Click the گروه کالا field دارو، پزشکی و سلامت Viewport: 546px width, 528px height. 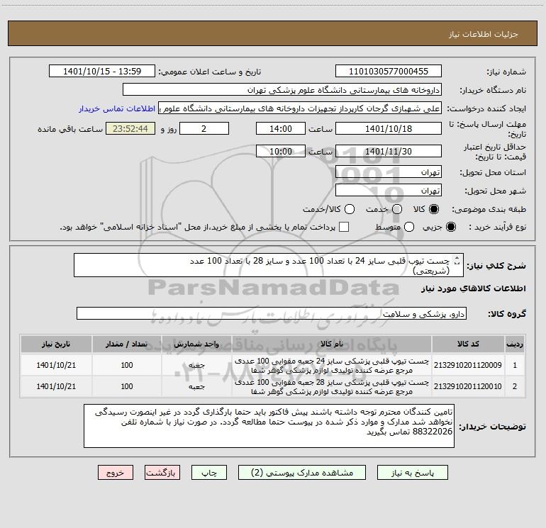tap(272, 313)
